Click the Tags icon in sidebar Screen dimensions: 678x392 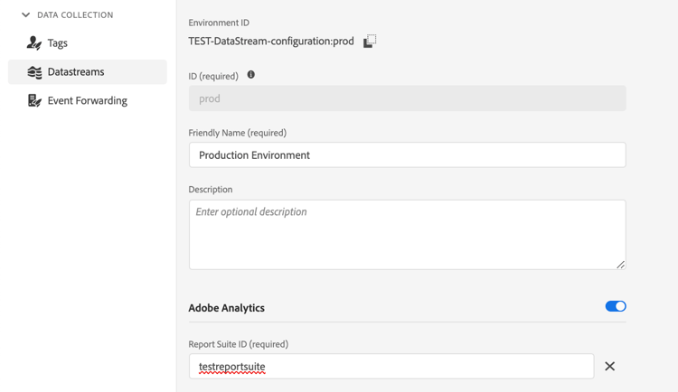coord(34,42)
